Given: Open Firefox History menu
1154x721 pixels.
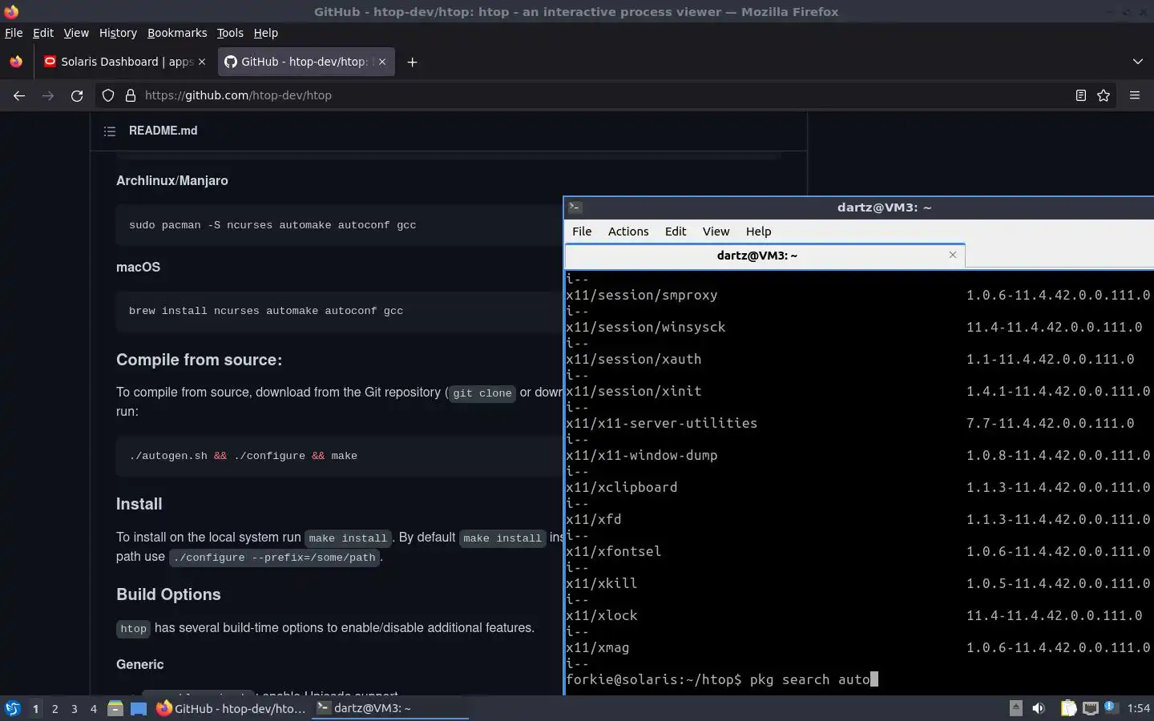Looking at the screenshot, I should tap(118, 33).
